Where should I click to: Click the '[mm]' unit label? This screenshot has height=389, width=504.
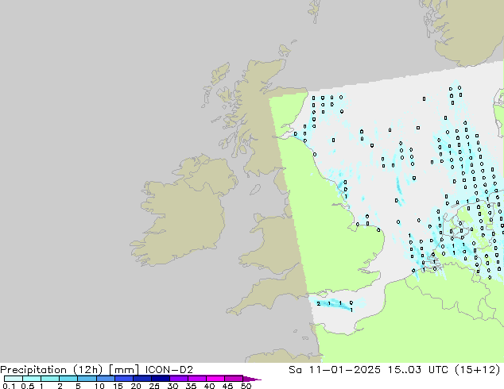click(x=124, y=370)
